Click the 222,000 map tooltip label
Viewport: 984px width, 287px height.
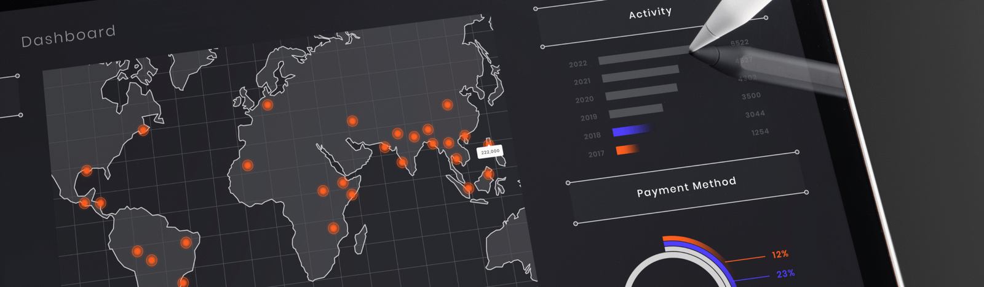(x=490, y=151)
